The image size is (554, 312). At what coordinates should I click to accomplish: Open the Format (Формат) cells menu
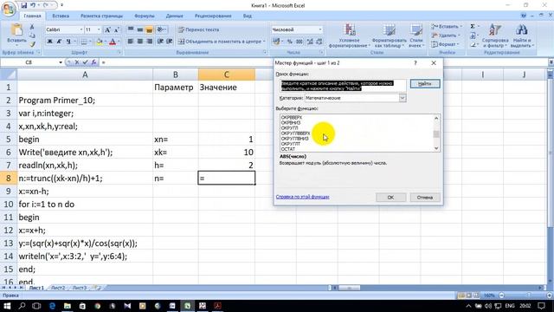tap(445, 44)
